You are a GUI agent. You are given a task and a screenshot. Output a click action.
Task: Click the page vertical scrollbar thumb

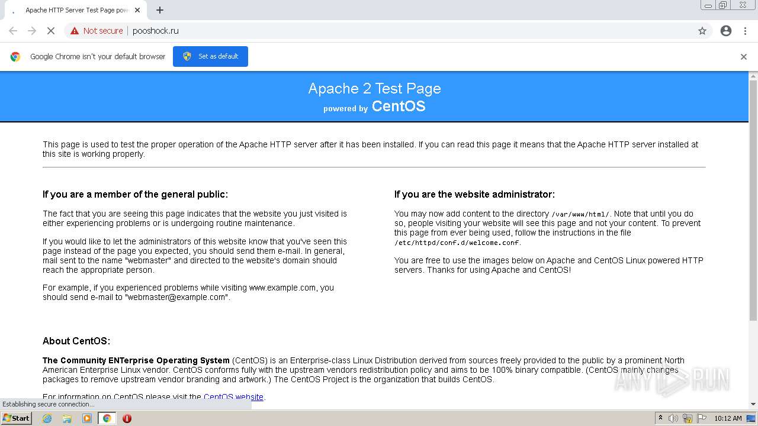[x=753, y=201]
